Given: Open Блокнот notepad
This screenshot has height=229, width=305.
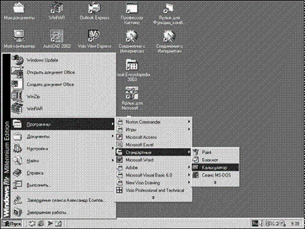Looking at the screenshot, I should pos(215,160).
